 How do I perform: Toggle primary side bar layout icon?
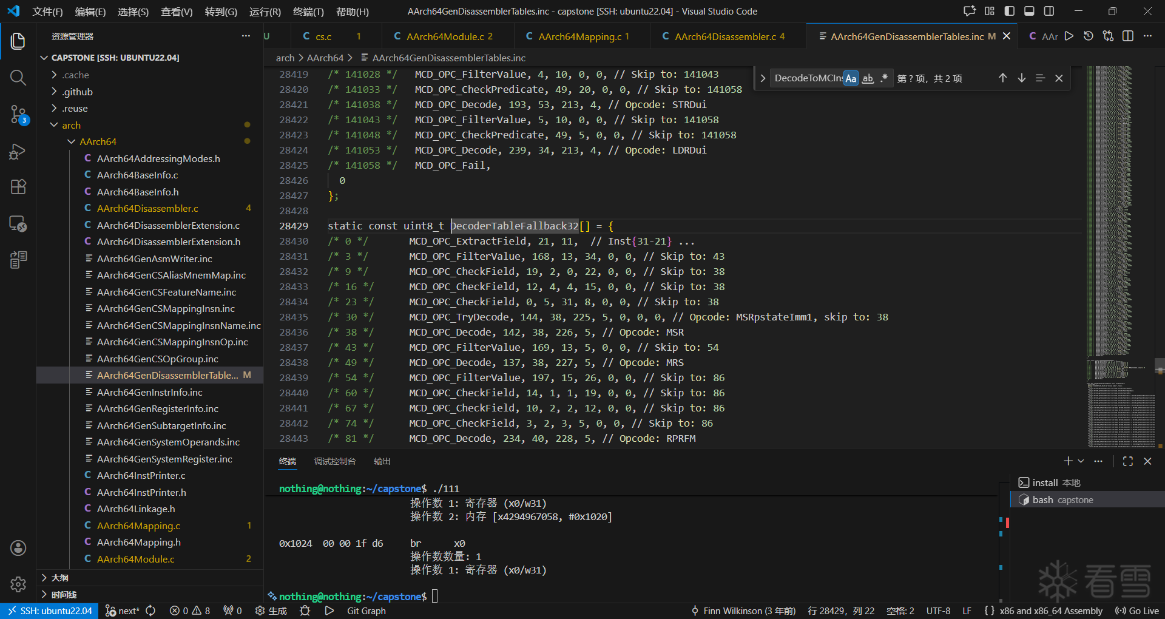point(1010,11)
